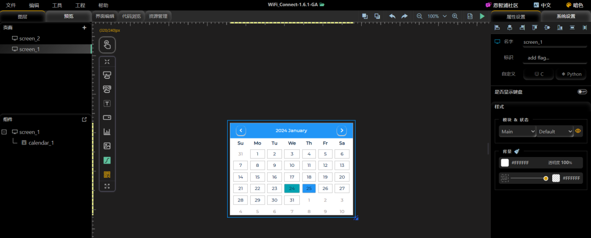591x238 pixels.
Task: Click the bring-to-front layer icon
Action: (x=365, y=16)
